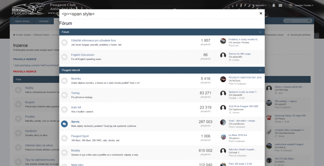Open řízení - převodka + sloupek post

[x=243, y=121]
